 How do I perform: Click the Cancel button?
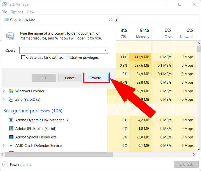point(70,78)
